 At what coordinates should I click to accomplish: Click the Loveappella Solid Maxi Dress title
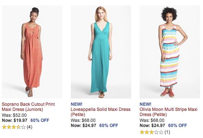pyautogui.click(x=100, y=112)
